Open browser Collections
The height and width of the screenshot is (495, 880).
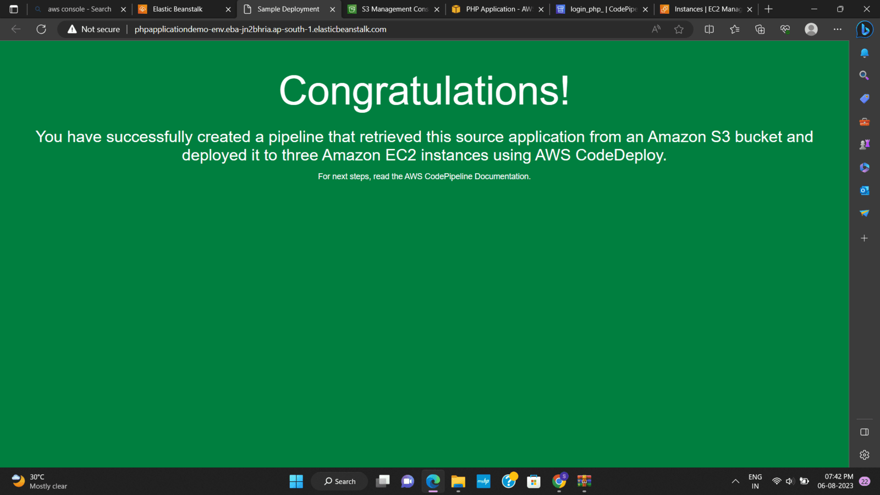(760, 29)
